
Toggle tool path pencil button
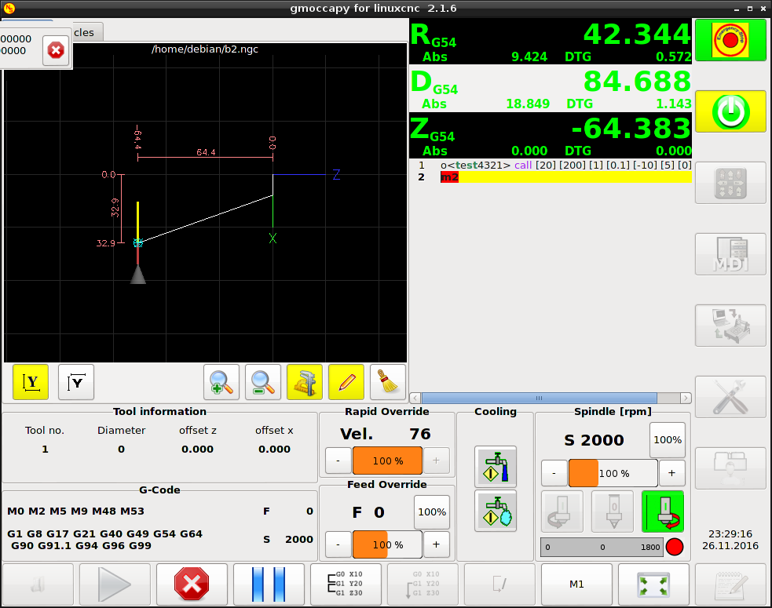pyautogui.click(x=346, y=382)
